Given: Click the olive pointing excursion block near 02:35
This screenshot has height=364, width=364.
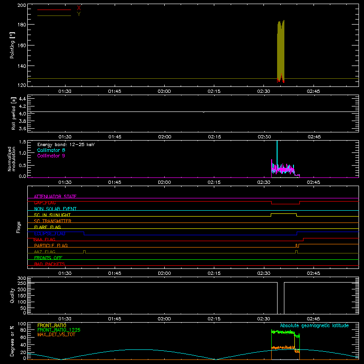Looking at the screenshot, I should [281, 51].
